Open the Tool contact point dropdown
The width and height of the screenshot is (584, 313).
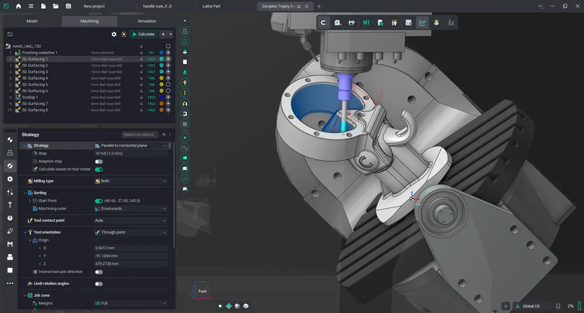pyautogui.click(x=130, y=221)
